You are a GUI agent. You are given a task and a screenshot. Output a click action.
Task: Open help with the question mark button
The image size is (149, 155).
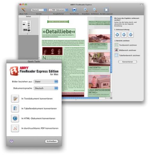tap(11, 141)
